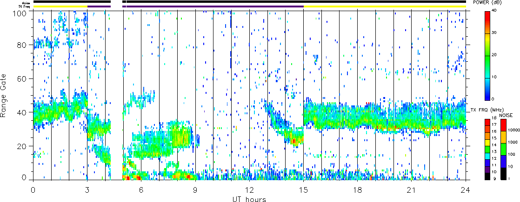Screen dimensions: 520x202
Task: Click the blue segment of POWER colorbar
Action: tap(487, 95)
